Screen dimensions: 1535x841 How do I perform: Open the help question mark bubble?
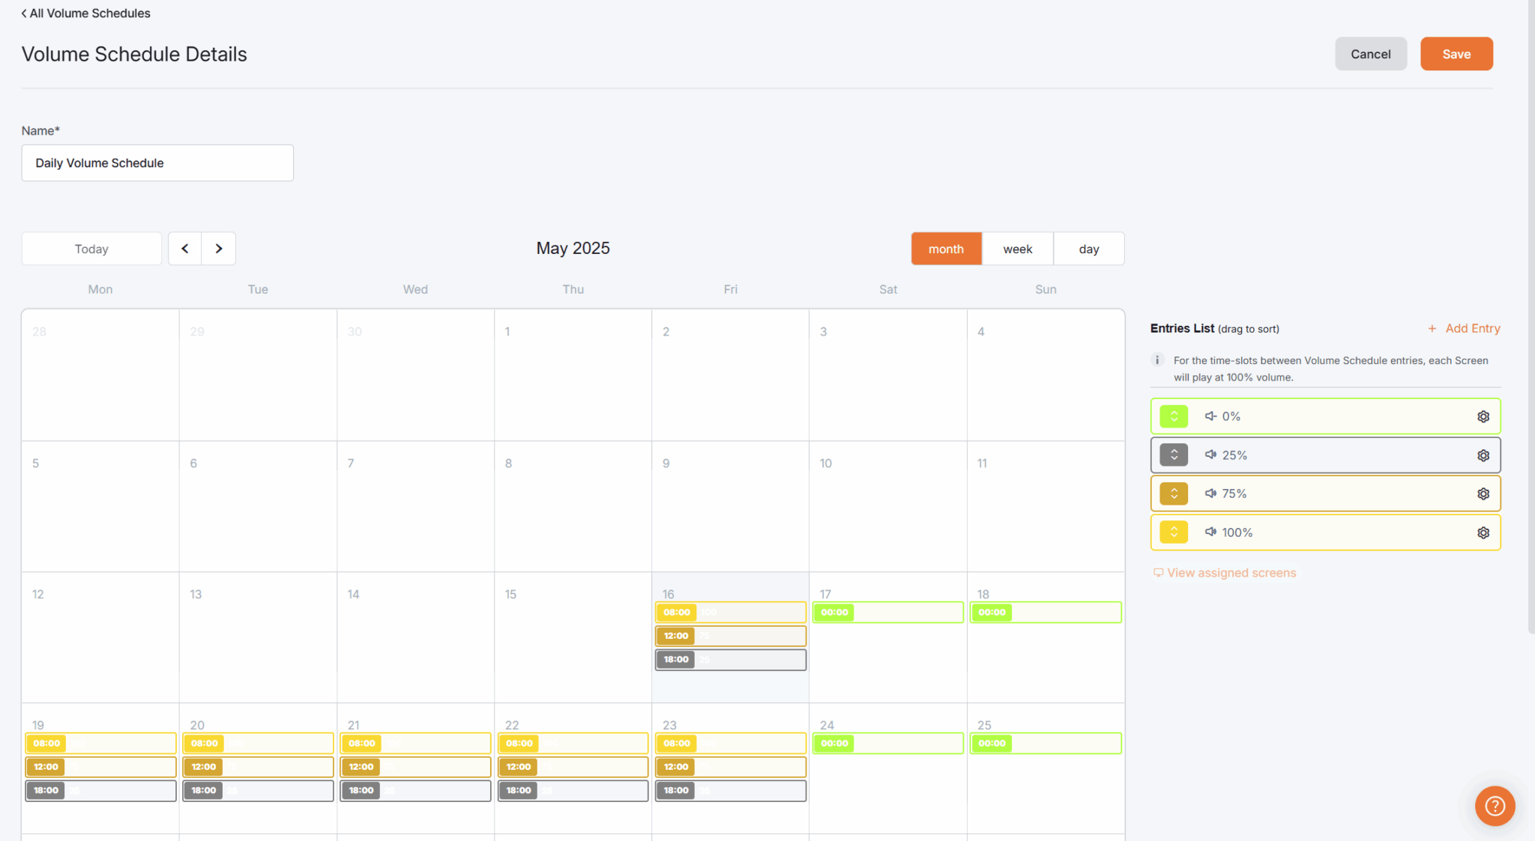pos(1495,806)
